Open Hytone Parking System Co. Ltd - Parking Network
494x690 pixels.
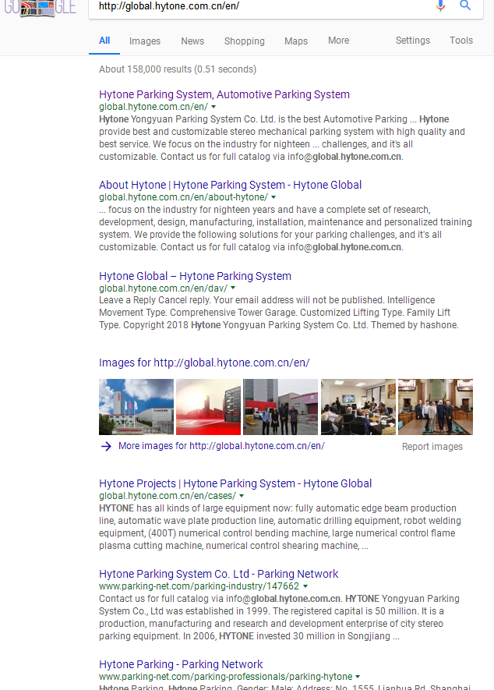click(219, 574)
